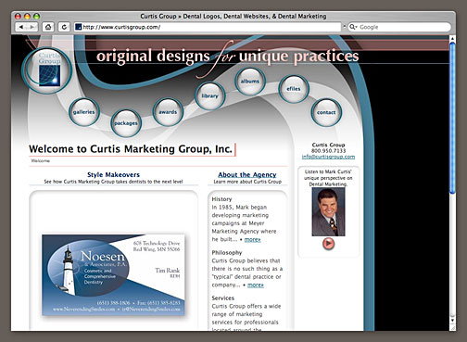Play Mark Curtis audio with red button
Screen dimensions: 467x342
click(328, 244)
